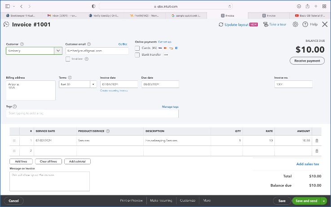Click the Update layout refresh icon
The height and width of the screenshot is (207, 331).
tap(221, 25)
